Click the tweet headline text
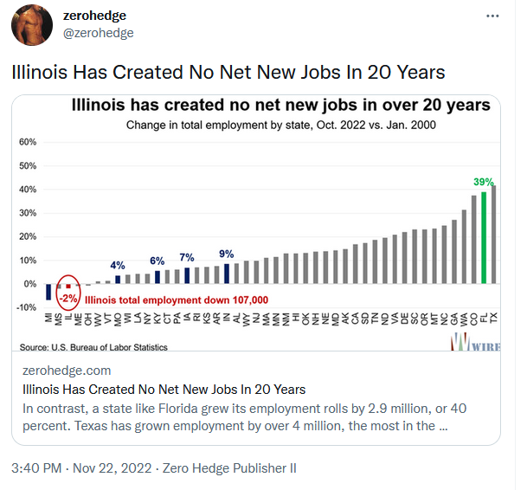The image size is (527, 490). (x=228, y=71)
